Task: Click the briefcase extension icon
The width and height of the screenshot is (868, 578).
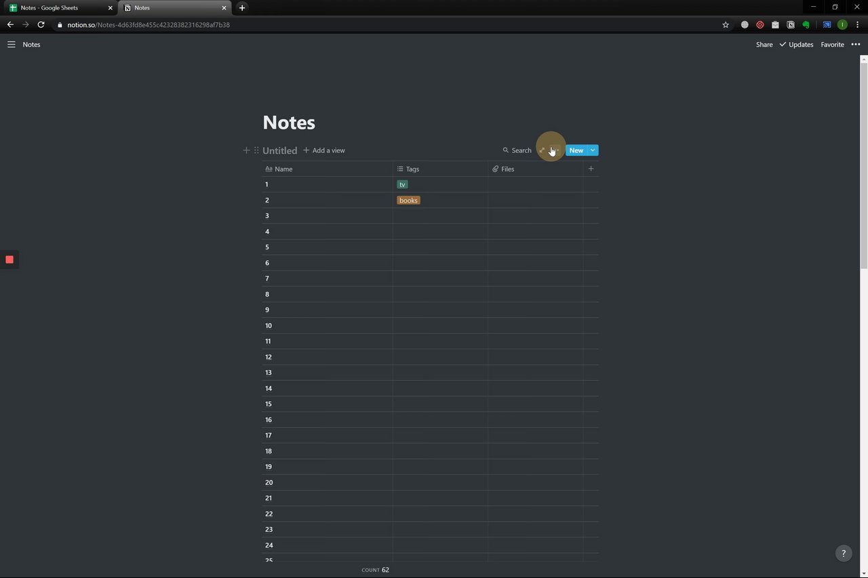Action: pos(775,24)
